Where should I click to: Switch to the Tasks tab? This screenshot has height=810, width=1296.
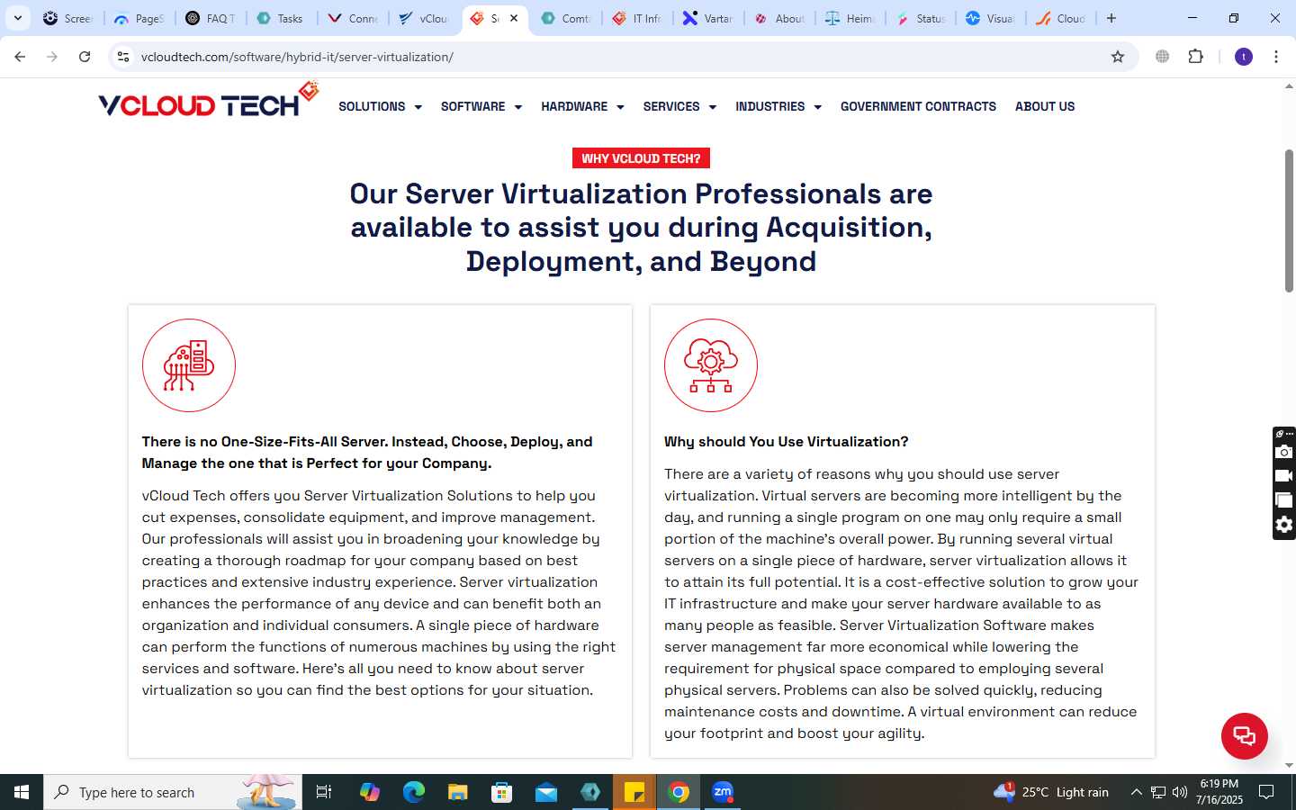coord(281,18)
